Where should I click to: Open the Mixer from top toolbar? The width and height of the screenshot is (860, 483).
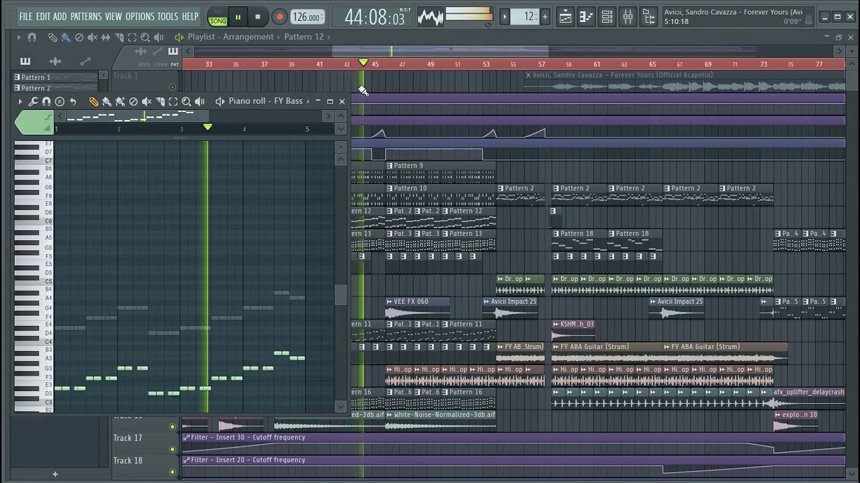628,17
